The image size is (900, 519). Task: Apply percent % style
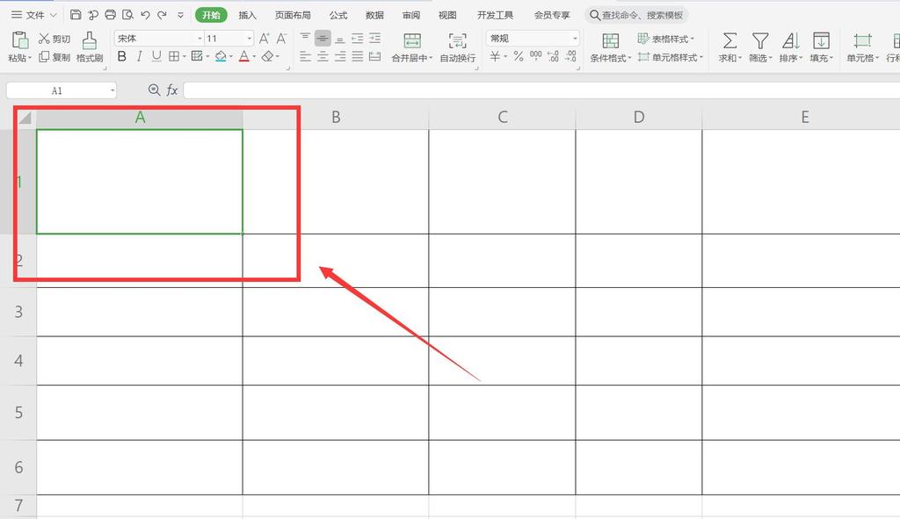(519, 56)
